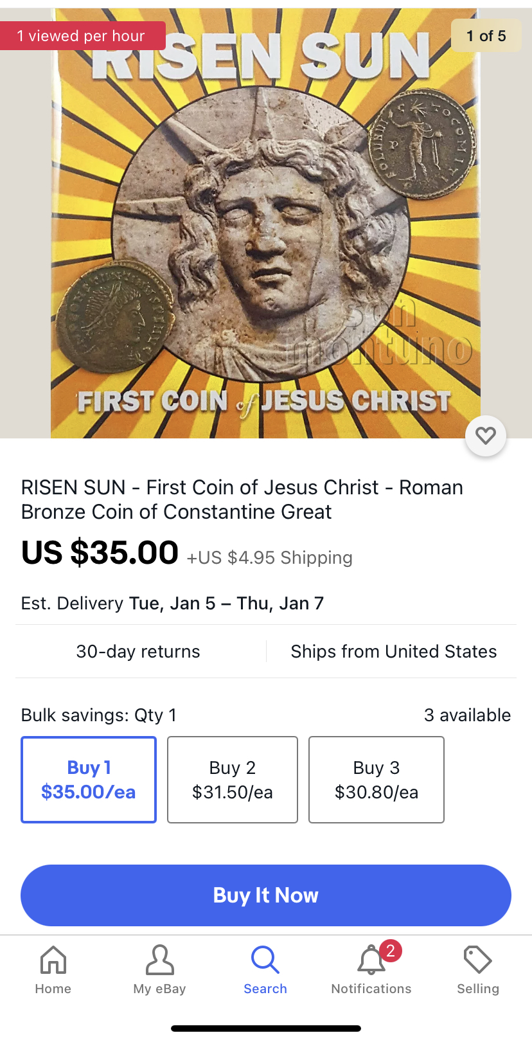Tap the estimated delivery date line
Viewport: 532px width, 1042px height.
point(172,604)
